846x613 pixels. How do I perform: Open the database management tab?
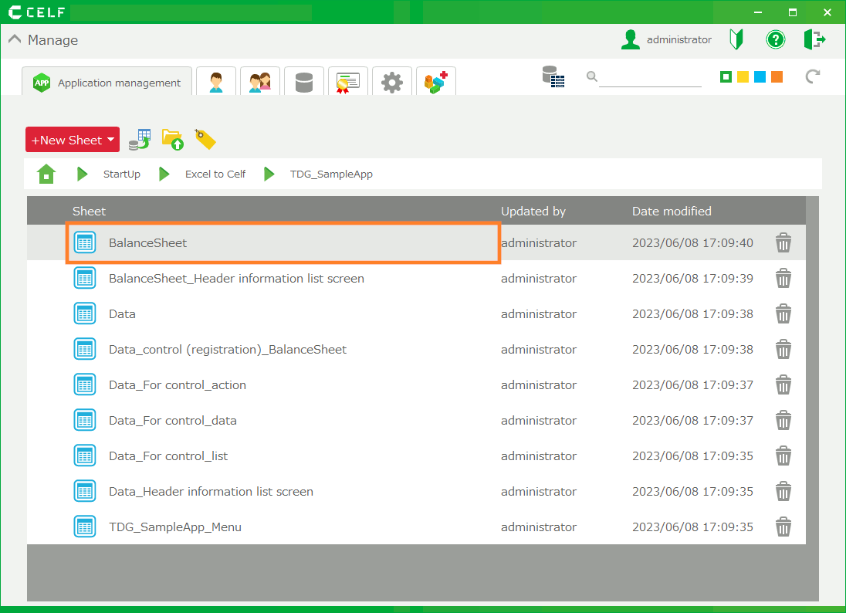click(304, 82)
